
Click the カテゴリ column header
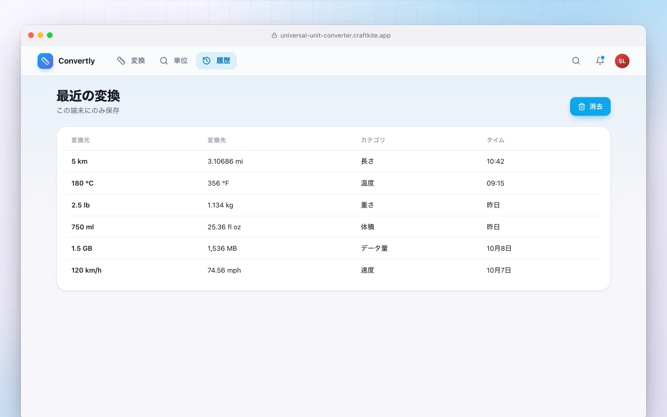click(373, 140)
